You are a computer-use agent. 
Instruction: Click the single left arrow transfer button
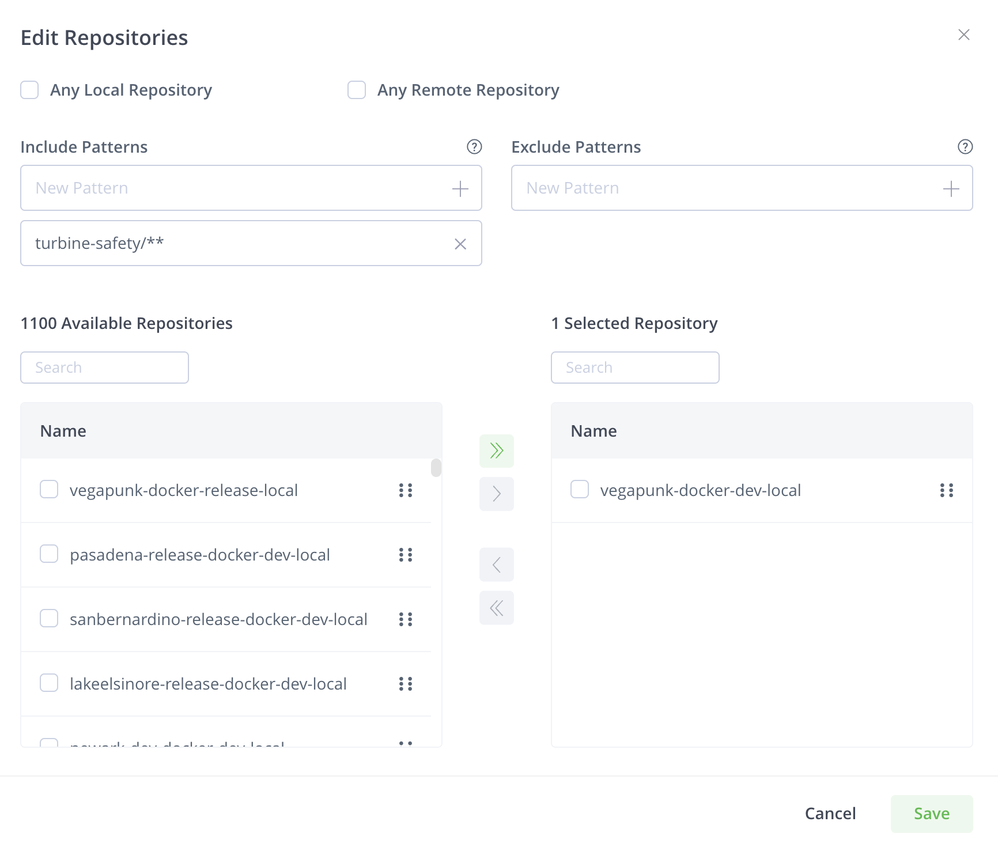pyautogui.click(x=497, y=565)
